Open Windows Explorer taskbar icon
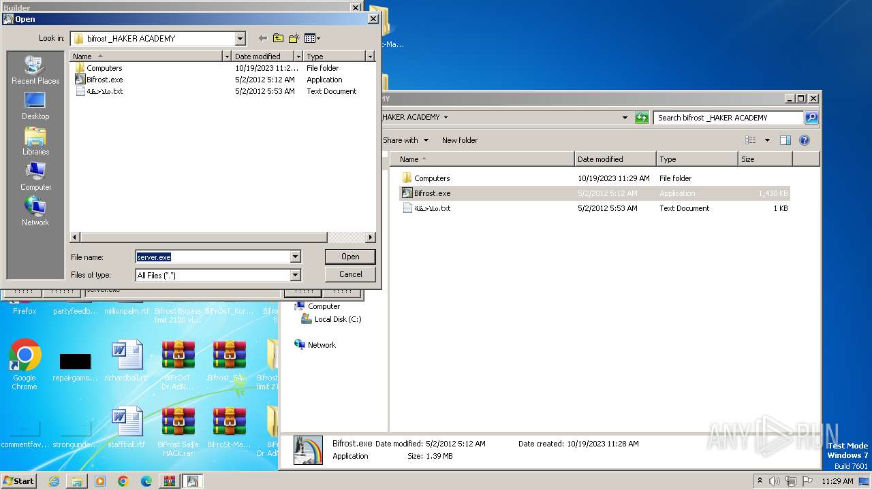Viewport: 872px width, 490px height. click(x=77, y=481)
